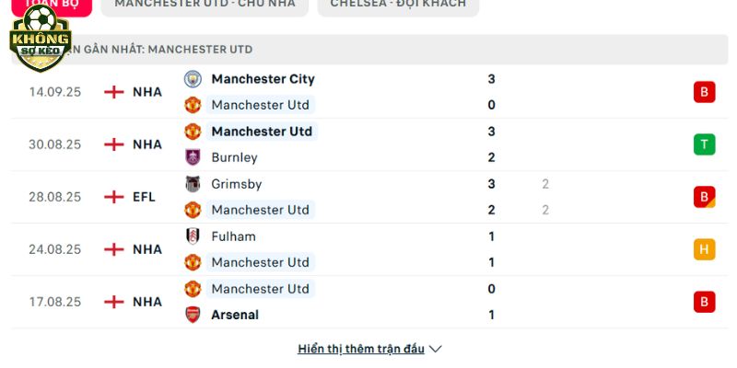Click the Arsenal club crest icon
Screen dimensions: 737x368
(x=193, y=315)
